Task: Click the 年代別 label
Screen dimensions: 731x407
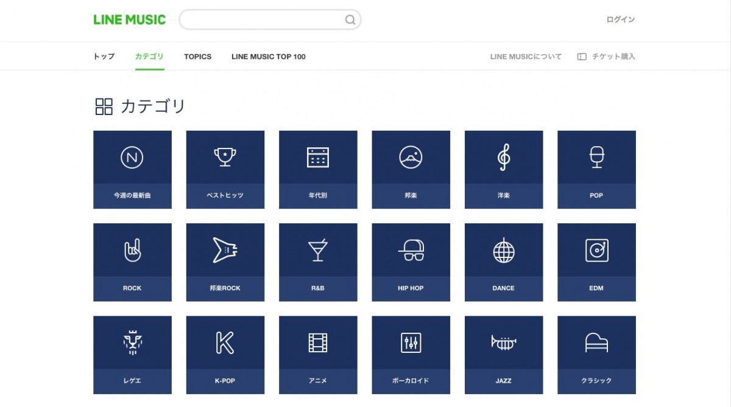Action: [x=318, y=195]
